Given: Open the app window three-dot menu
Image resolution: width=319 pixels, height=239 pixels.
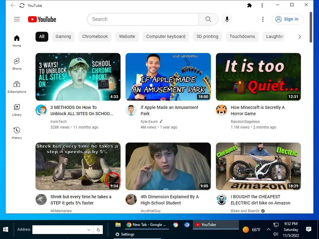Looking at the screenshot, I should (262, 5).
